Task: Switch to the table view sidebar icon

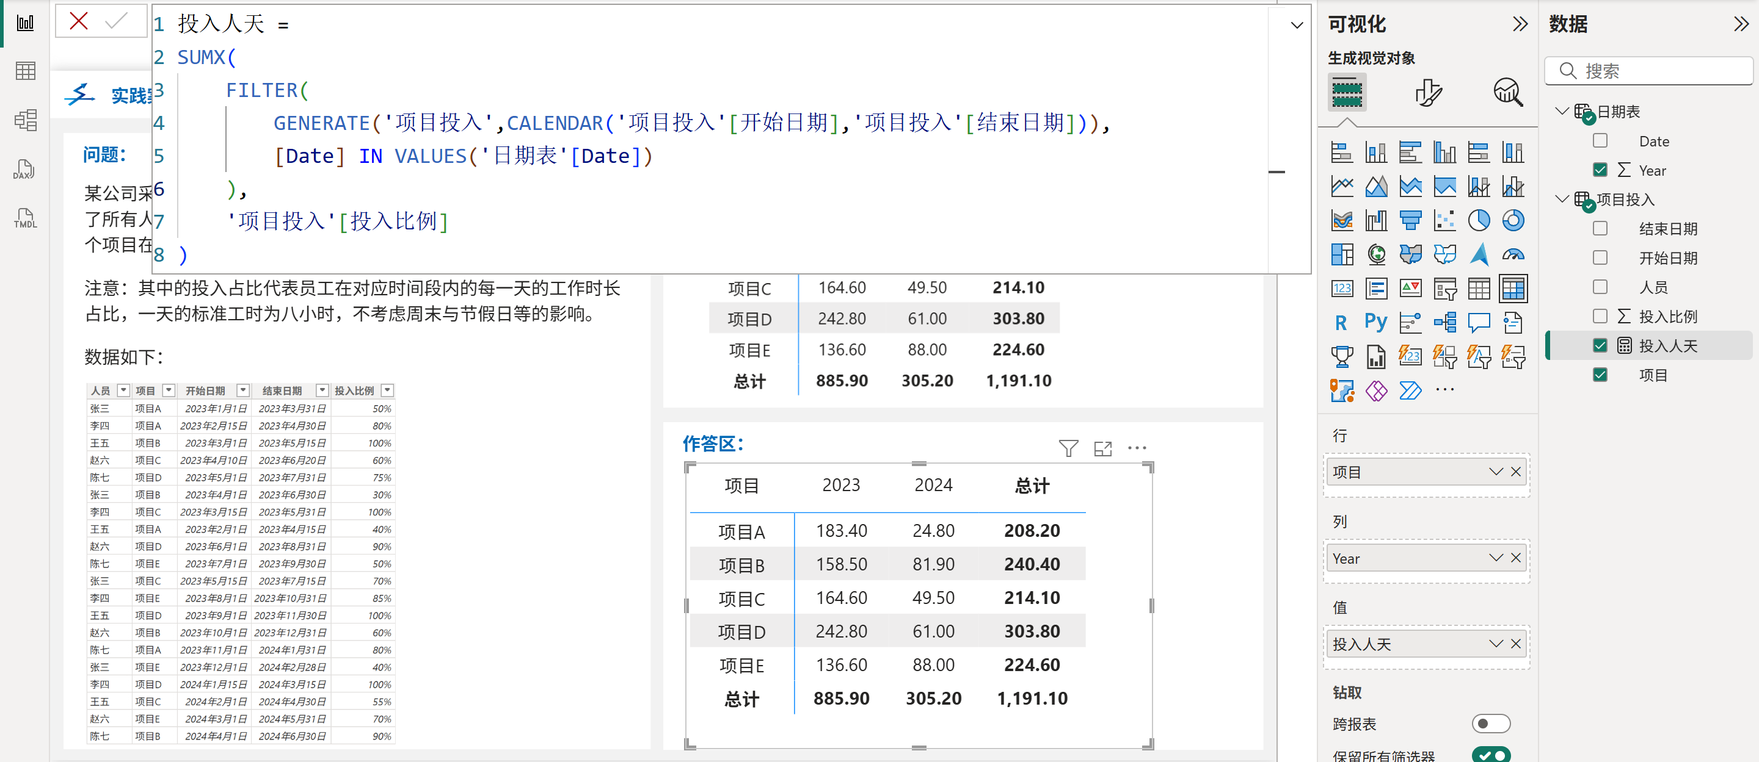Action: 24,71
